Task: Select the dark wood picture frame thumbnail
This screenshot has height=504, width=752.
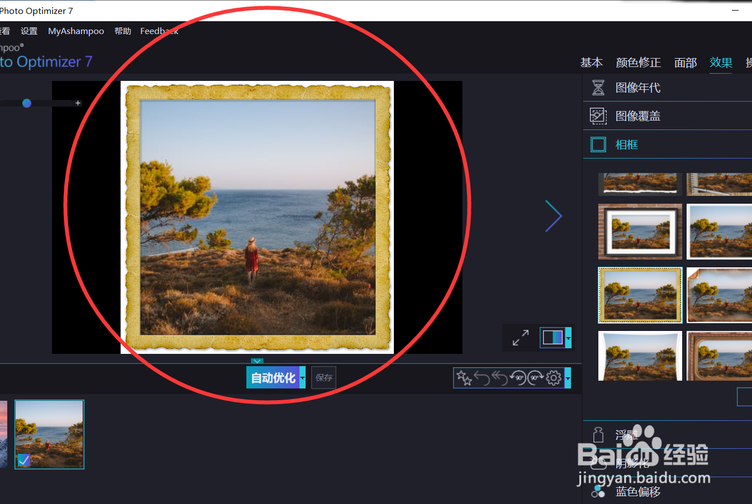Action: 640,232
